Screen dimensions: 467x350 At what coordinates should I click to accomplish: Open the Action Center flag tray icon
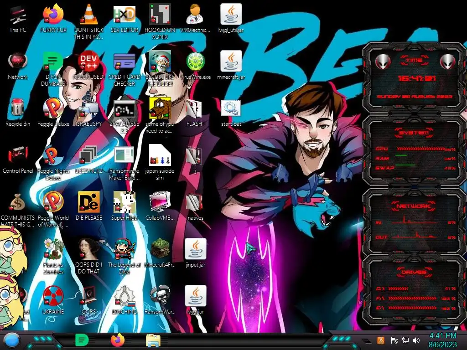point(394,340)
